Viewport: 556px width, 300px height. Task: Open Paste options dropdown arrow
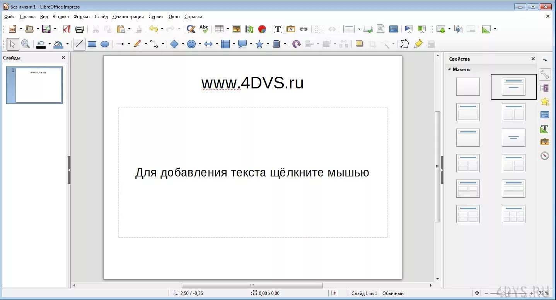(129, 29)
